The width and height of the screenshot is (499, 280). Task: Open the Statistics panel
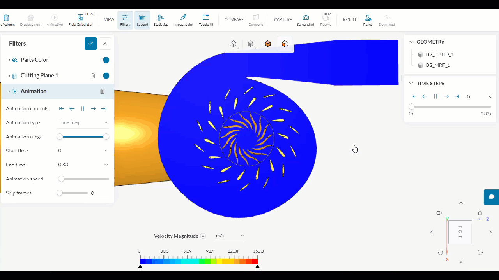pos(161,19)
